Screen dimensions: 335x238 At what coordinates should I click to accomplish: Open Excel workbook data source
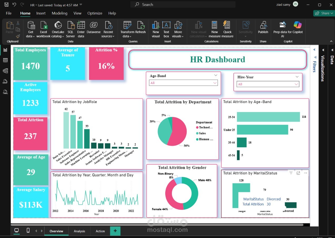pos(43,26)
